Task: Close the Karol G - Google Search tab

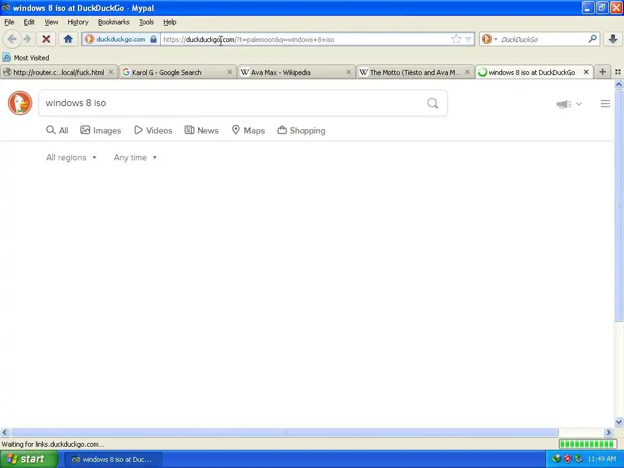Action: [230, 72]
